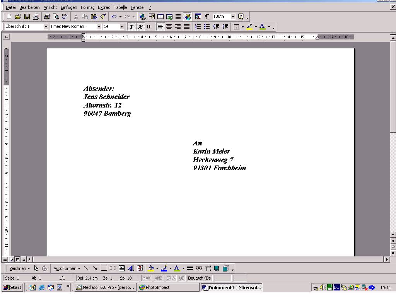Switch to Mediator 6.0 Pro in taskbar

click(x=106, y=287)
